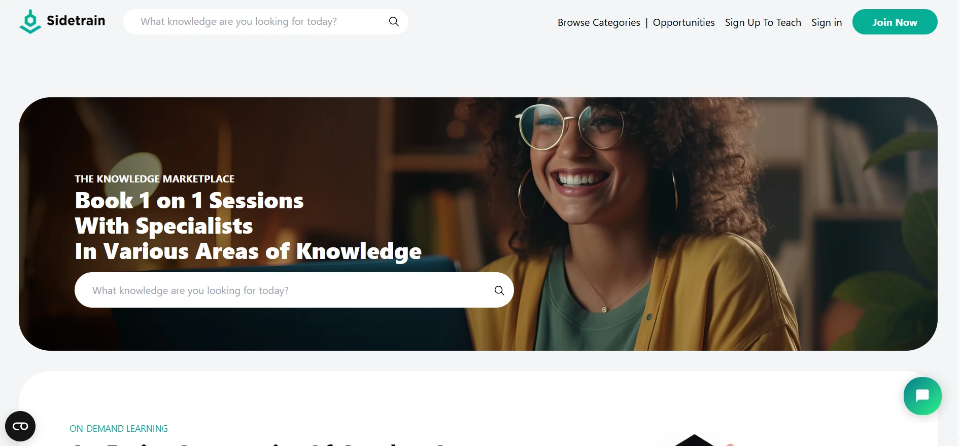Click the black shape illustration near bottom

(x=694, y=440)
